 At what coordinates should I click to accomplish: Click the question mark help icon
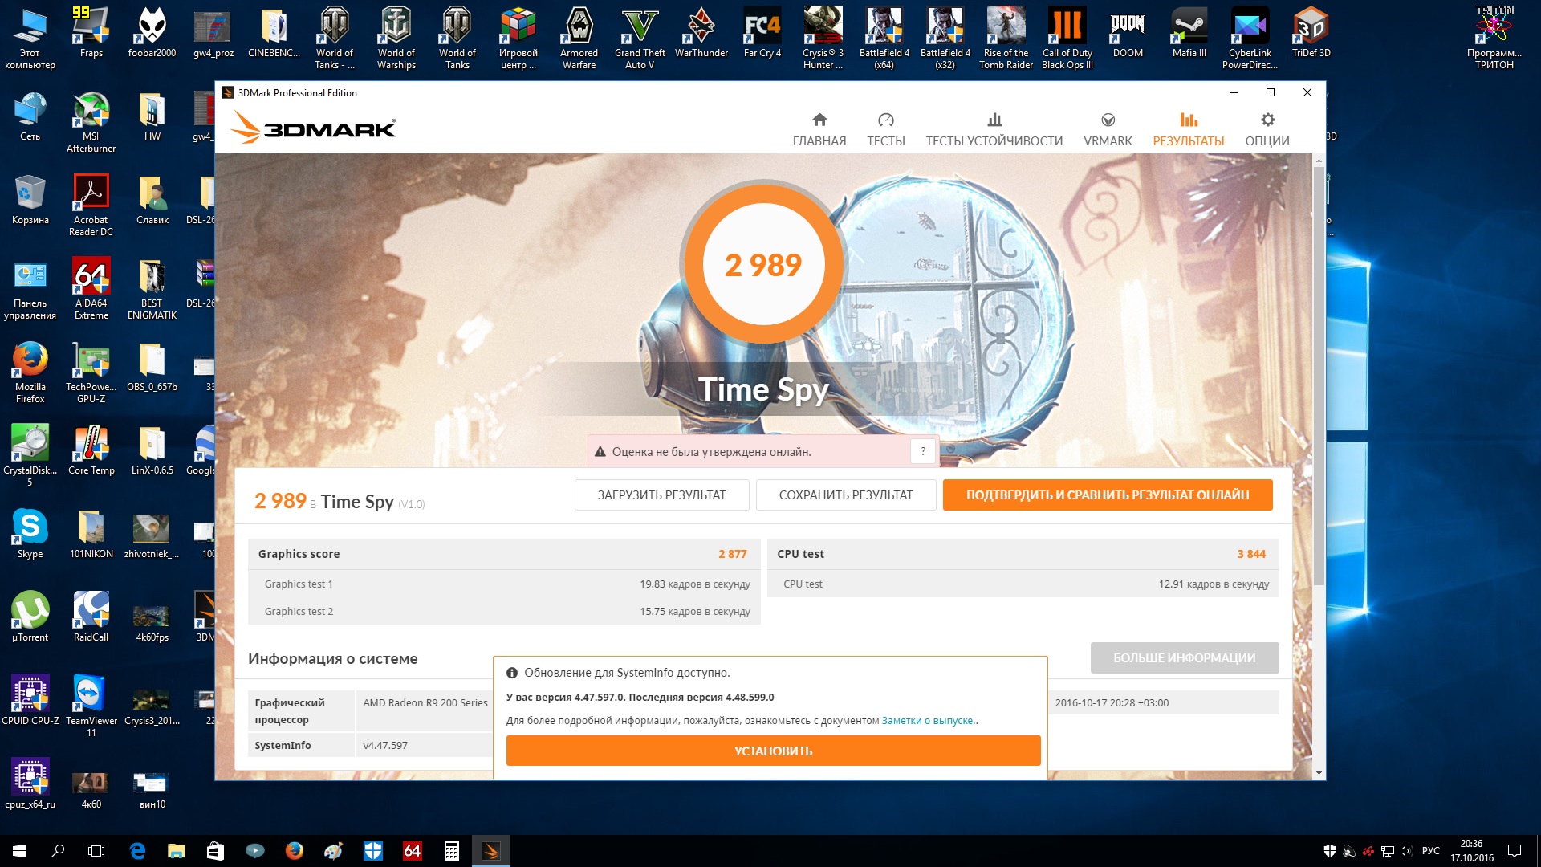click(923, 451)
